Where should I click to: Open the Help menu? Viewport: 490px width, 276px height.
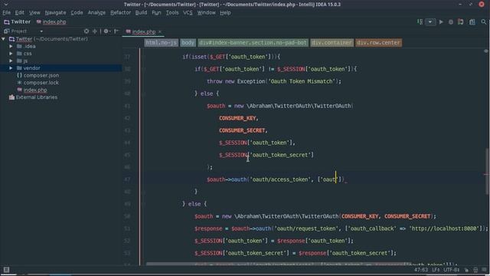coord(225,13)
